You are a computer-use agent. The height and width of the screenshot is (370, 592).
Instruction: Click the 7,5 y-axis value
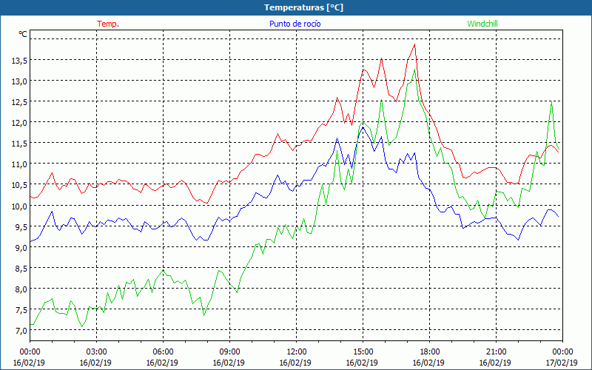21,309
